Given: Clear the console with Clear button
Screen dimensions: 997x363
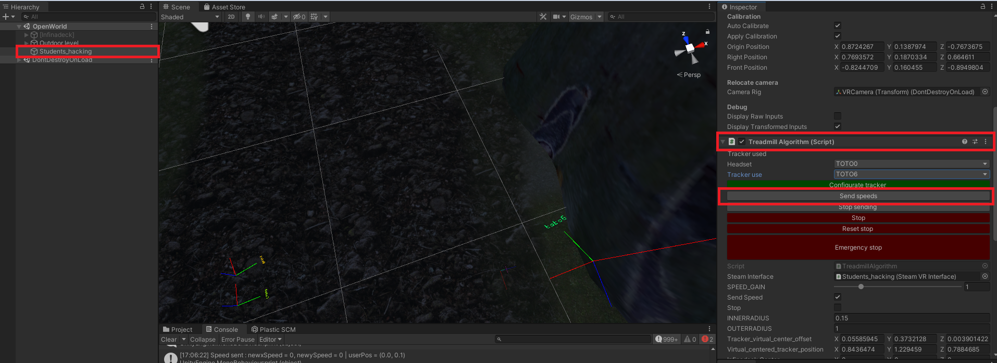Looking at the screenshot, I should coord(169,339).
